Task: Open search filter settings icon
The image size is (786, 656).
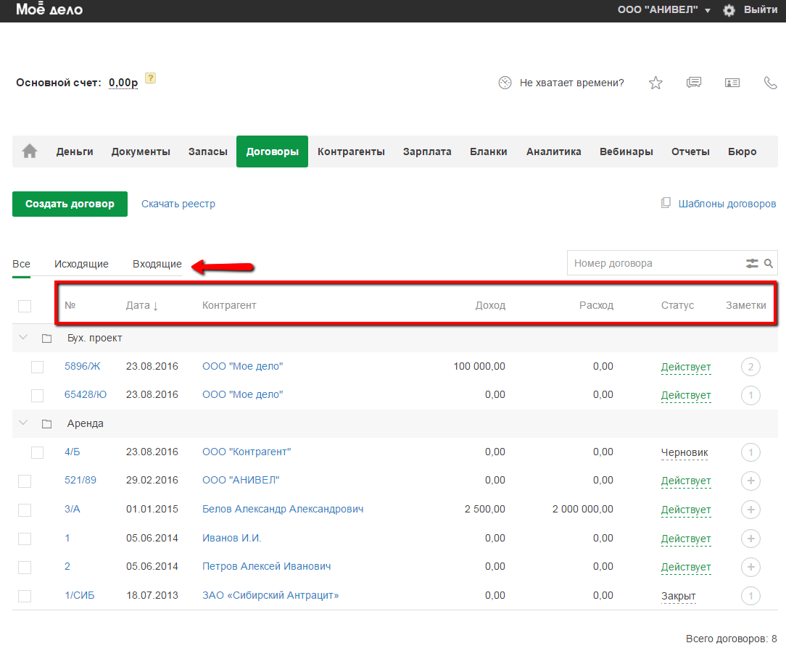Action: [752, 264]
